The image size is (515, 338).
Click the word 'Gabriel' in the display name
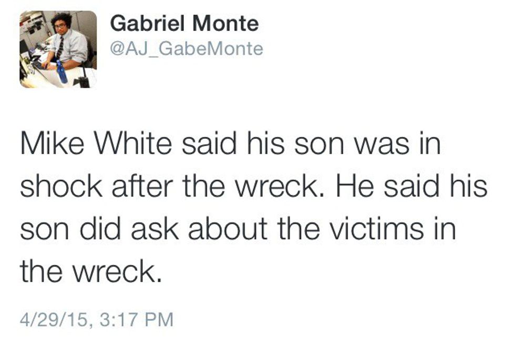tap(150, 23)
